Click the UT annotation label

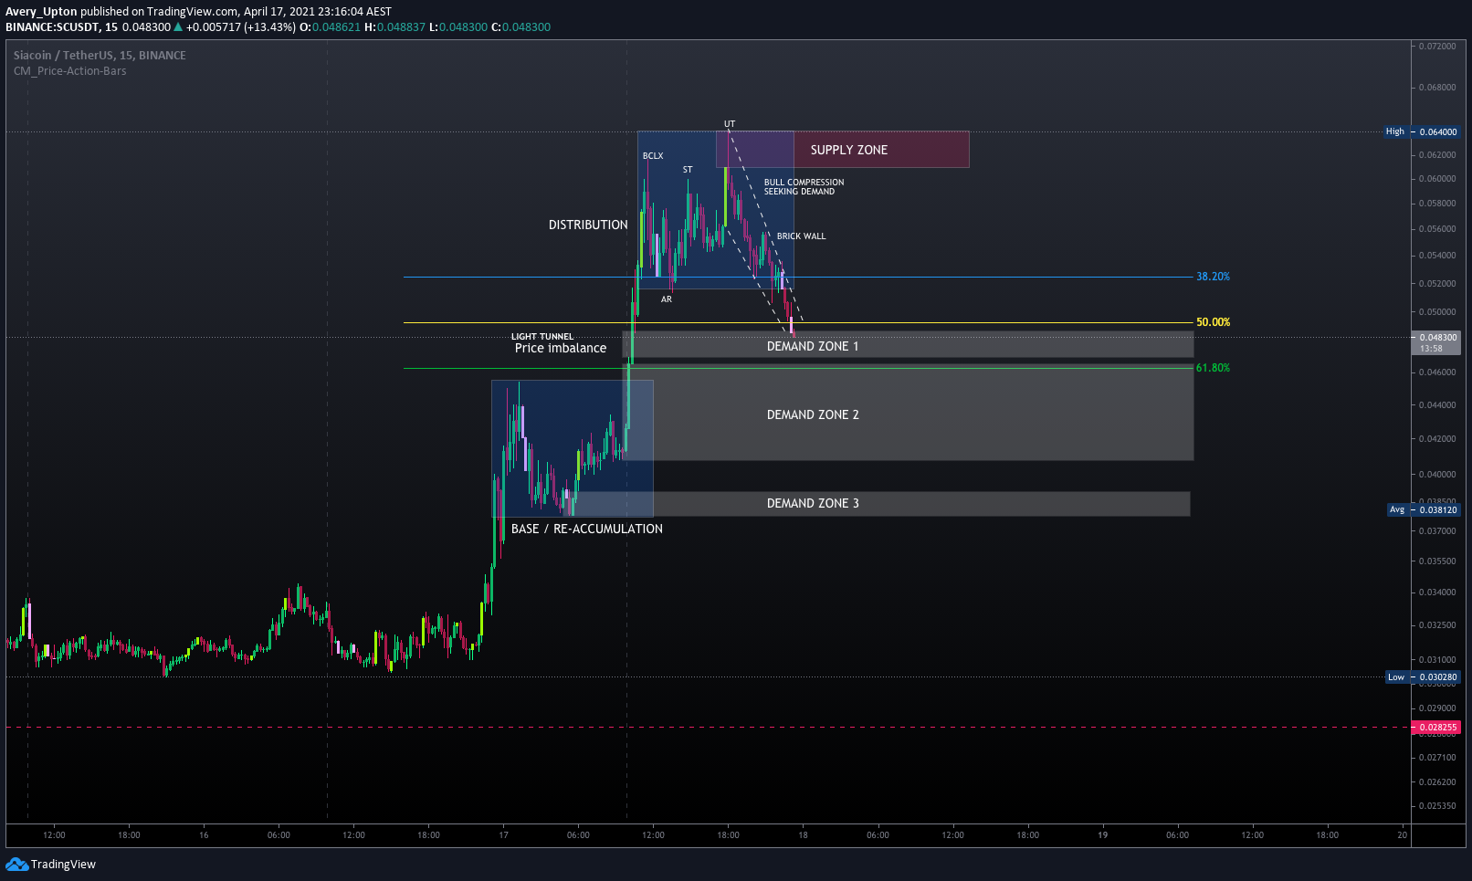[x=730, y=124]
